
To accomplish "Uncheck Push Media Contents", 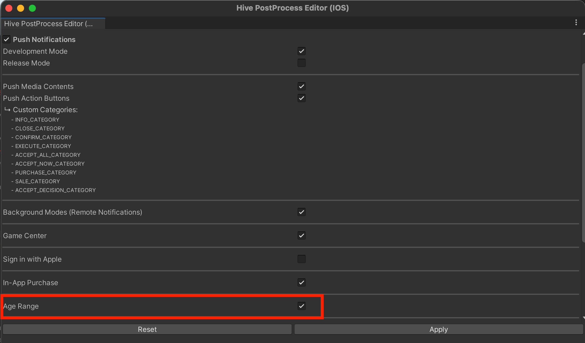I will click(301, 86).
